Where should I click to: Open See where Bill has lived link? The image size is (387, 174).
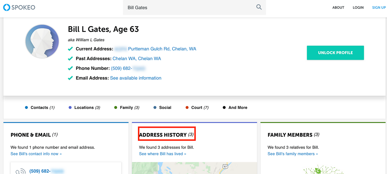click(163, 154)
